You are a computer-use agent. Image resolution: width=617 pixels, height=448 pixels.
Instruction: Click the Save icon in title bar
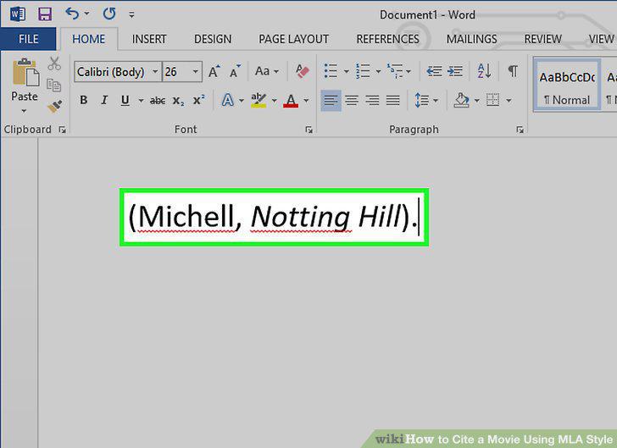click(x=45, y=14)
